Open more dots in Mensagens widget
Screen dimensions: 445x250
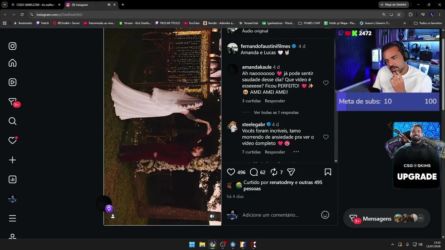coord(420,218)
